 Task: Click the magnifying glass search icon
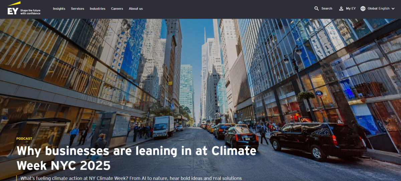pyautogui.click(x=316, y=9)
